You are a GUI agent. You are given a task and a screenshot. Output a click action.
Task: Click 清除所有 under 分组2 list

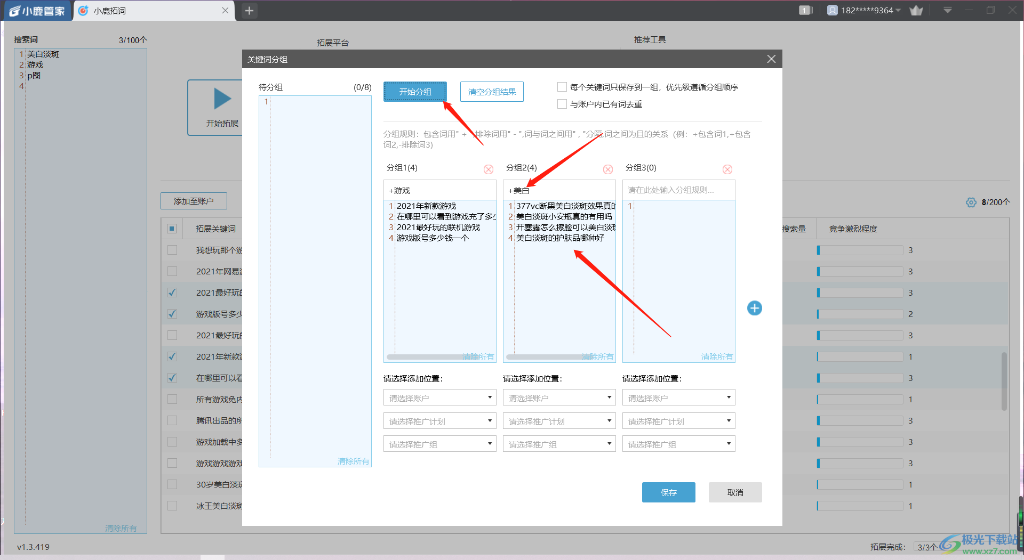pos(597,356)
